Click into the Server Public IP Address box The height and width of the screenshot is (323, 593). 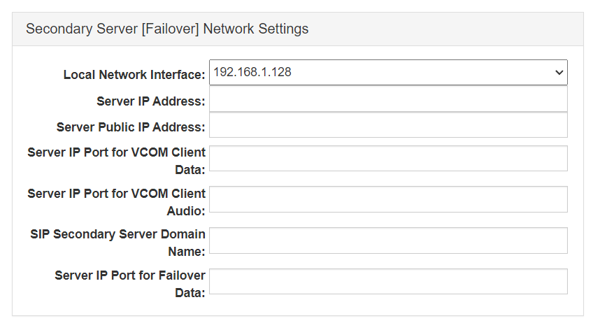coord(388,125)
